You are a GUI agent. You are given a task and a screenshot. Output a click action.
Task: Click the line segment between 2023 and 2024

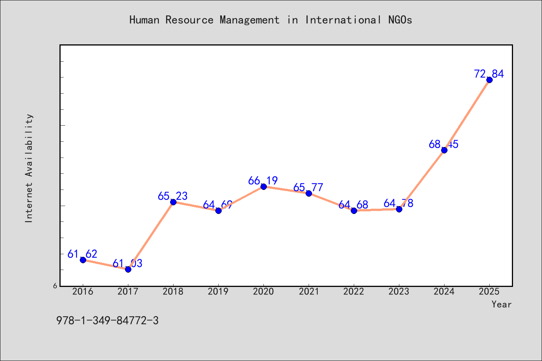tap(422, 180)
